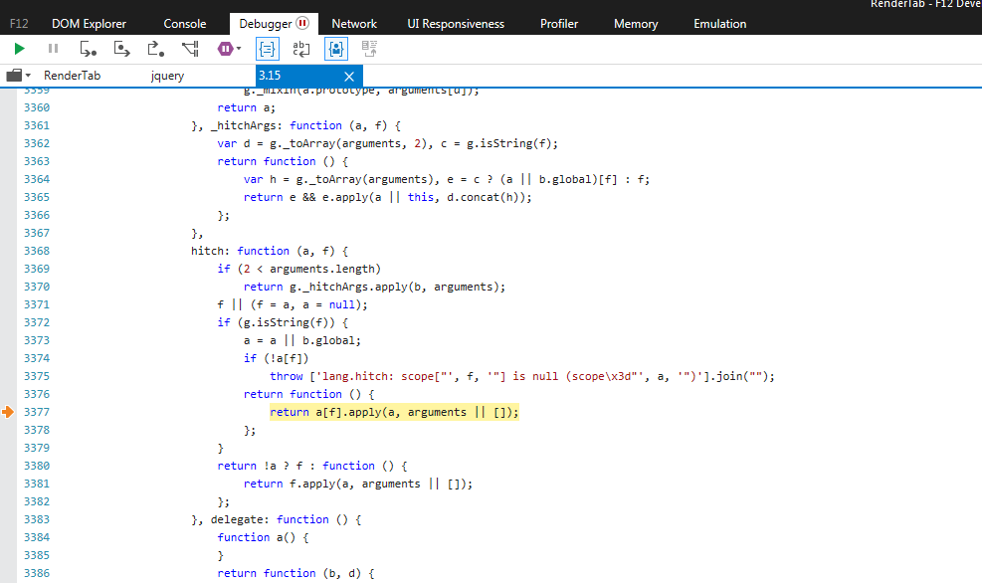Click highlighted 'return a[f].apply' statement

pos(394,412)
